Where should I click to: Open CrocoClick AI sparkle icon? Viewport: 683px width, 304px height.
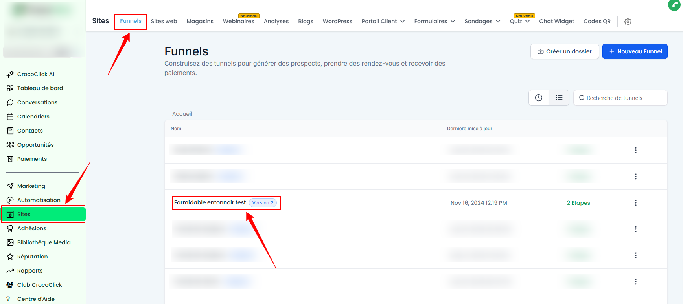click(x=10, y=74)
